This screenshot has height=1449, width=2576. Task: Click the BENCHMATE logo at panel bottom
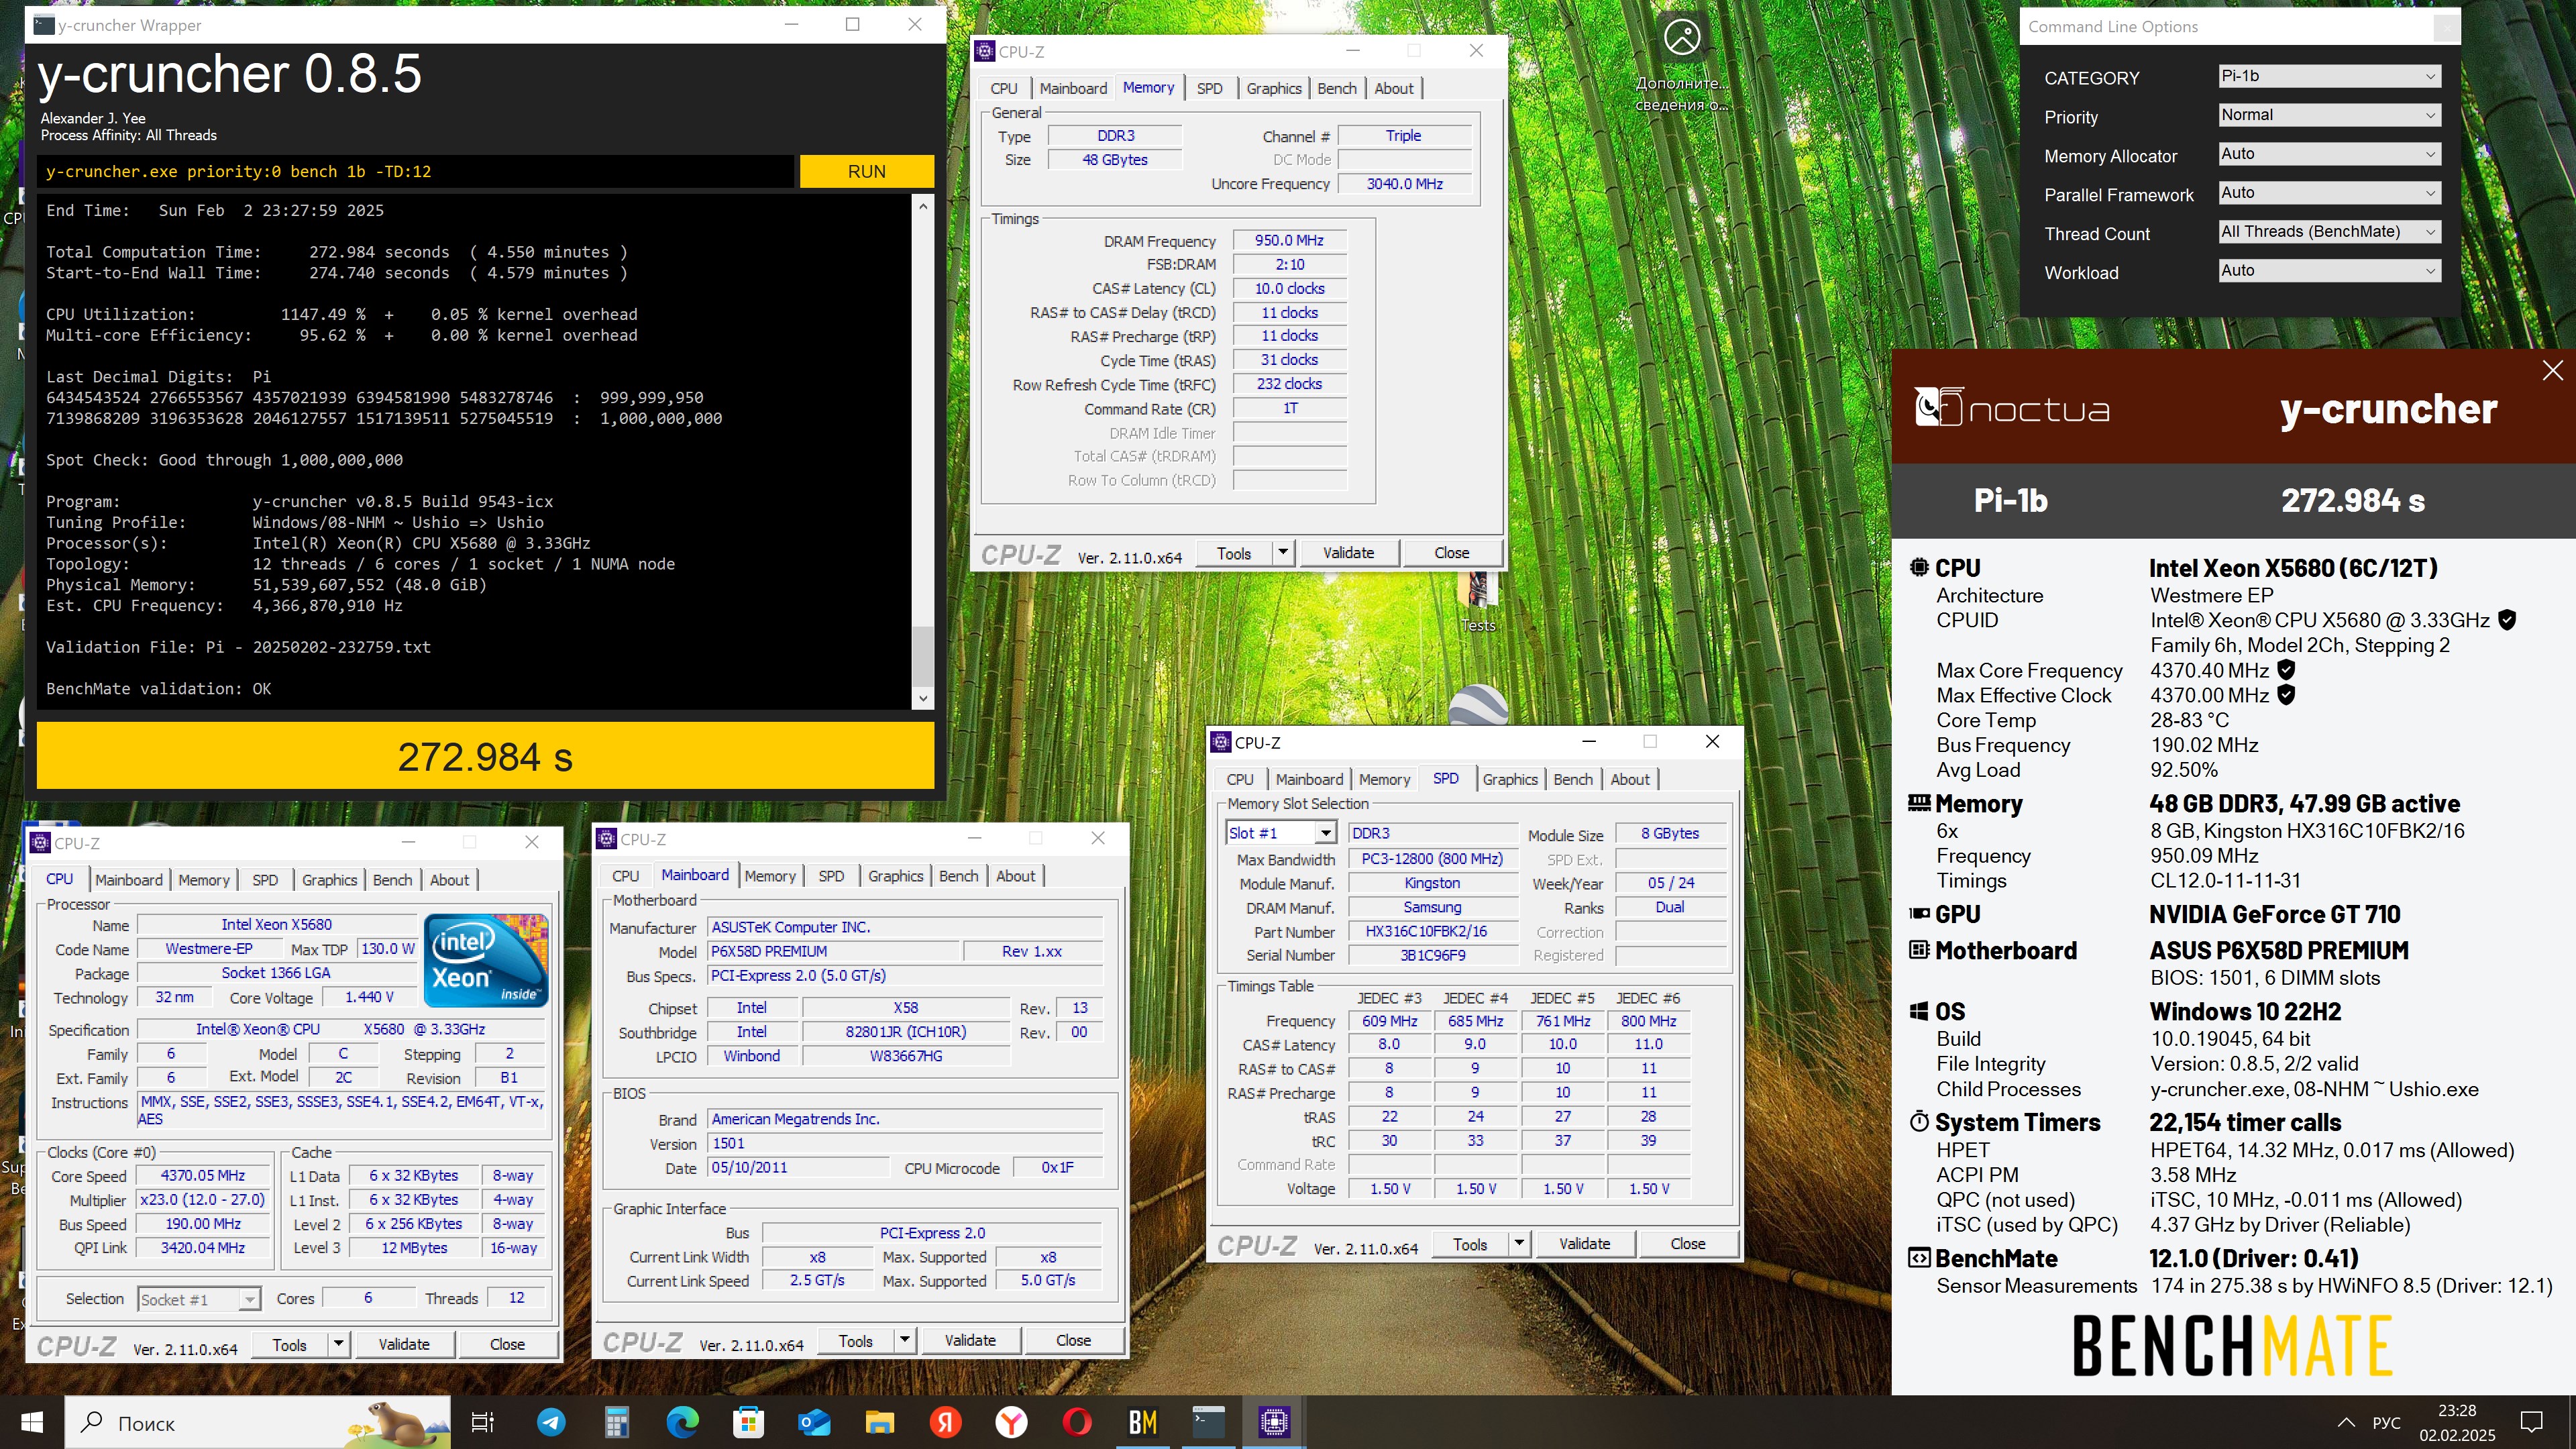coord(2232,1346)
